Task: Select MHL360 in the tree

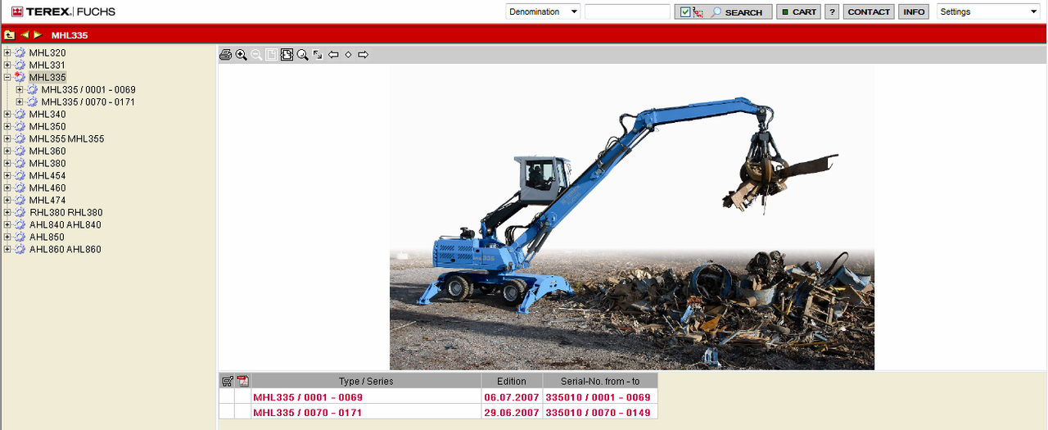Action: [47, 152]
